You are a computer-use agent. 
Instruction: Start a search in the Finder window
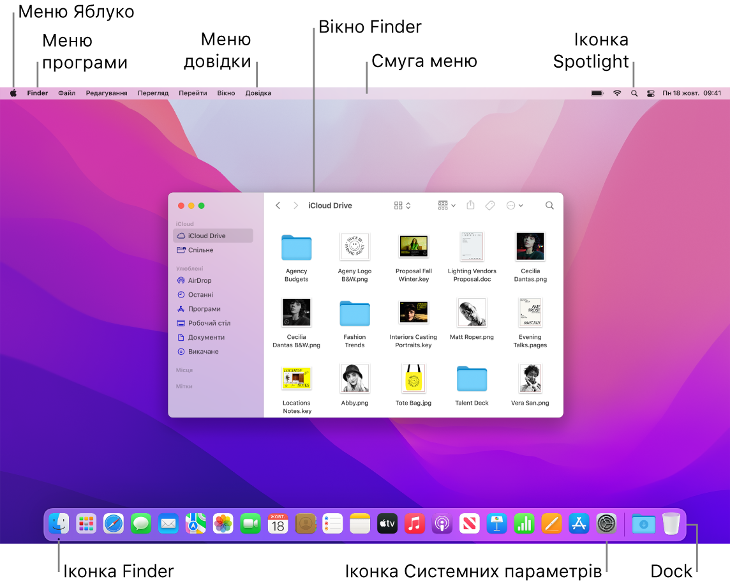[549, 205]
